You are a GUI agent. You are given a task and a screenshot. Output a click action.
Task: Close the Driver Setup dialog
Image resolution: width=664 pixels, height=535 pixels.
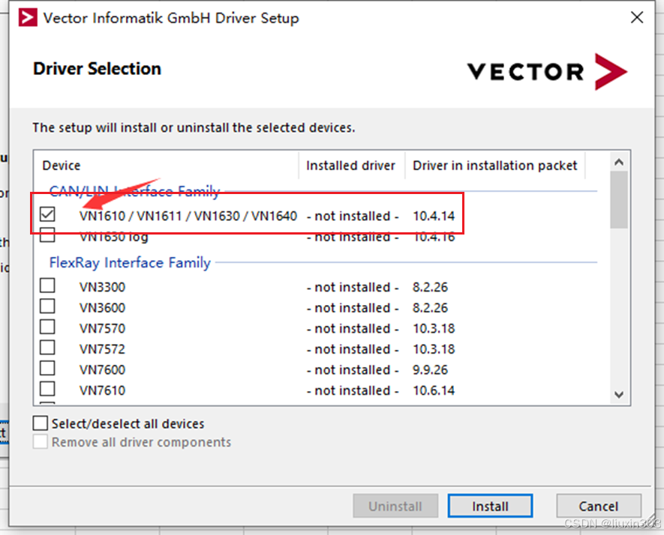(x=636, y=18)
